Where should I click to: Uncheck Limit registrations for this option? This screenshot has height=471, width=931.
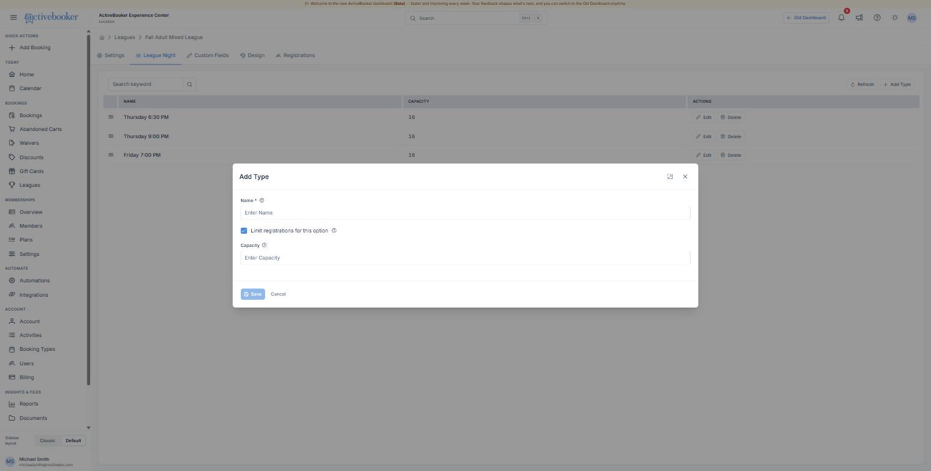(244, 231)
